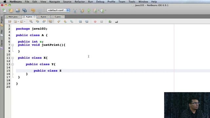Switch to the C.java tab

click(58, 17)
